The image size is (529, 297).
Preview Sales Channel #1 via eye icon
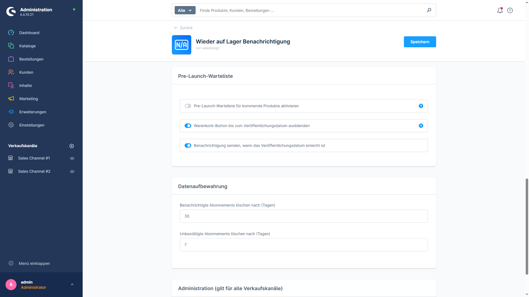click(72, 158)
